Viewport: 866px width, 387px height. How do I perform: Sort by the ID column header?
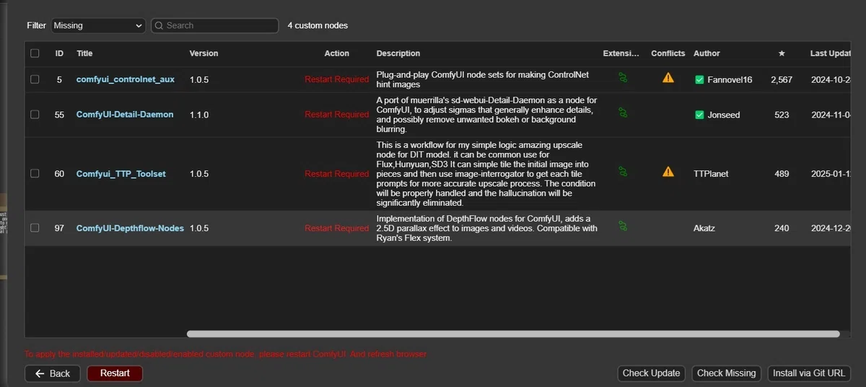pyautogui.click(x=59, y=53)
